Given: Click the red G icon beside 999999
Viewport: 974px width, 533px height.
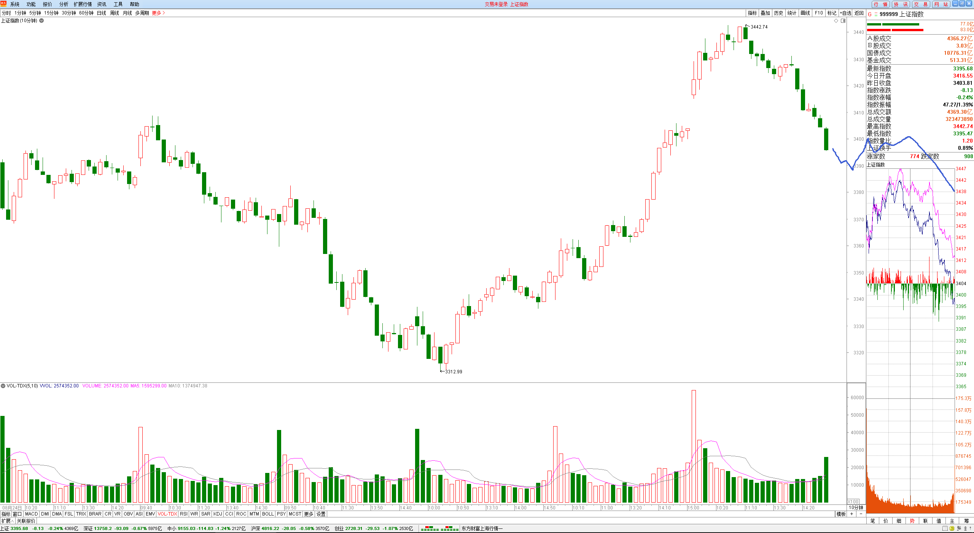Looking at the screenshot, I should [x=870, y=14].
